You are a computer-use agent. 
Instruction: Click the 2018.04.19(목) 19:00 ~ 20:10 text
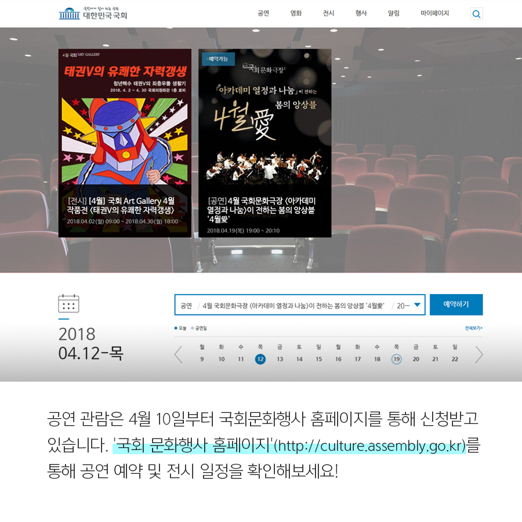click(243, 230)
